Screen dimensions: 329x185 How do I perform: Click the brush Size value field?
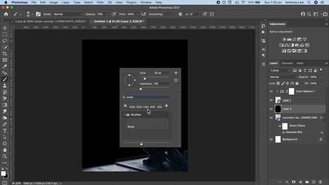[x=161, y=73]
